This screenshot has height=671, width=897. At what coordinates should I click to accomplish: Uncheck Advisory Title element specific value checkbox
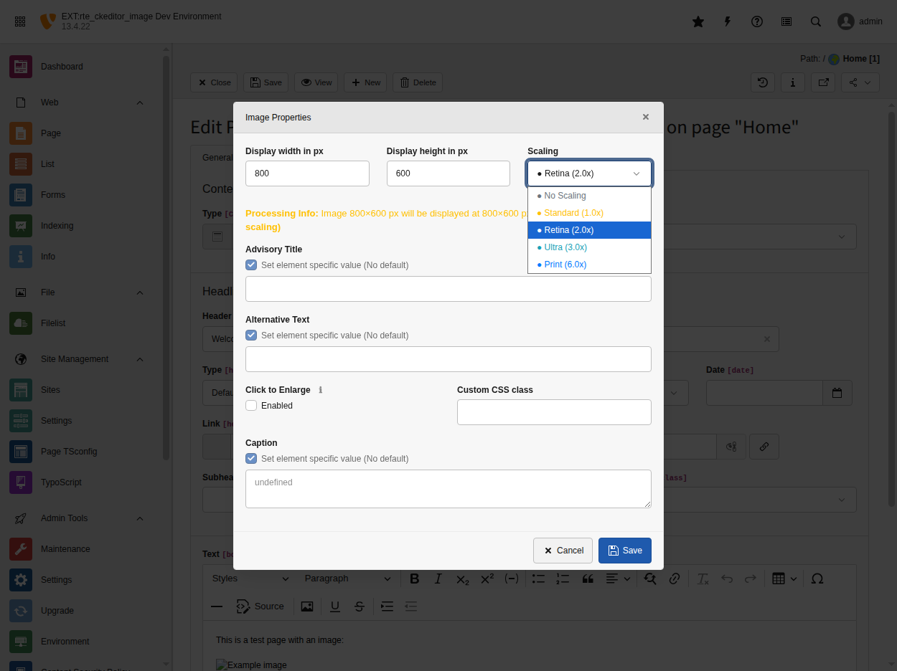tap(251, 265)
